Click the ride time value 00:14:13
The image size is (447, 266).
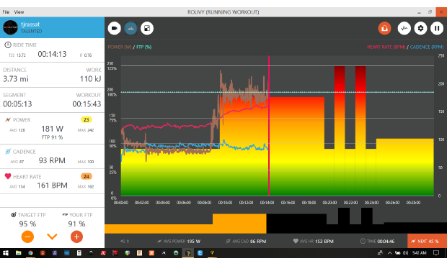[52, 54]
